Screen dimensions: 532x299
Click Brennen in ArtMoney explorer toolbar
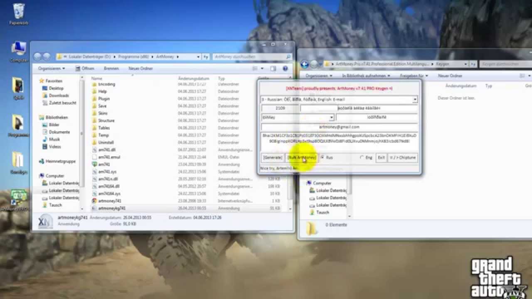111,69
